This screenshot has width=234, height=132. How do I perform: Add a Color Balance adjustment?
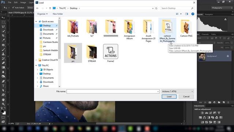click(x=204, y=117)
